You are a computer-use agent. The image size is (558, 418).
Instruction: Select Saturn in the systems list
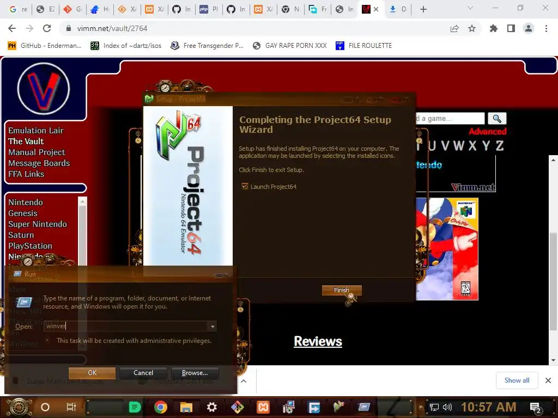coord(21,235)
